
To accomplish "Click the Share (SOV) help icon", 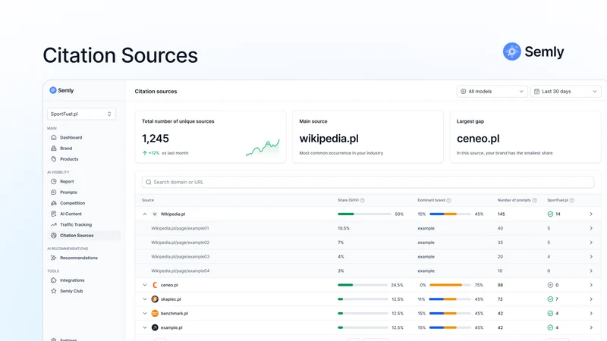I will (x=363, y=200).
